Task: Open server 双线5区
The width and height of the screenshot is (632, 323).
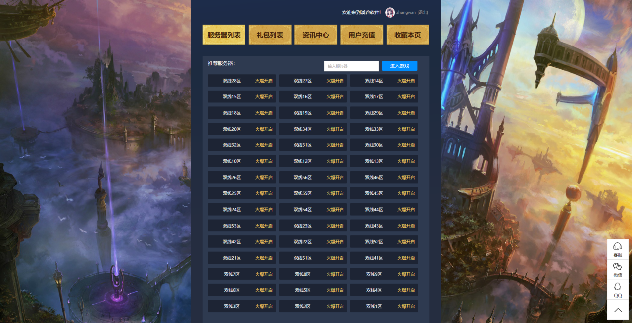Action: [313, 290]
